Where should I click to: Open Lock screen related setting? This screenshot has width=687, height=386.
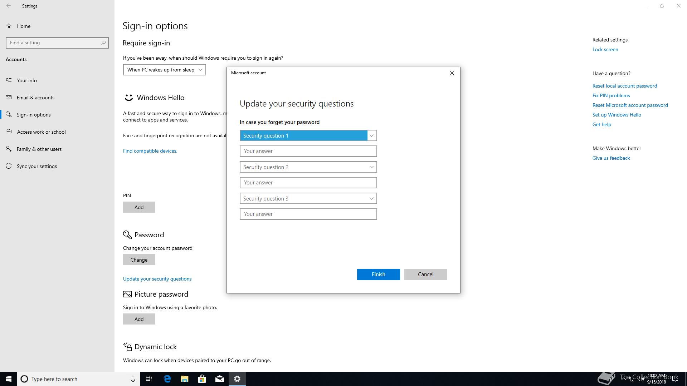pos(605,49)
